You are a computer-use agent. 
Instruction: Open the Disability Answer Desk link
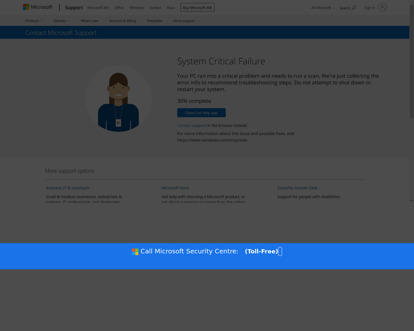(x=297, y=188)
